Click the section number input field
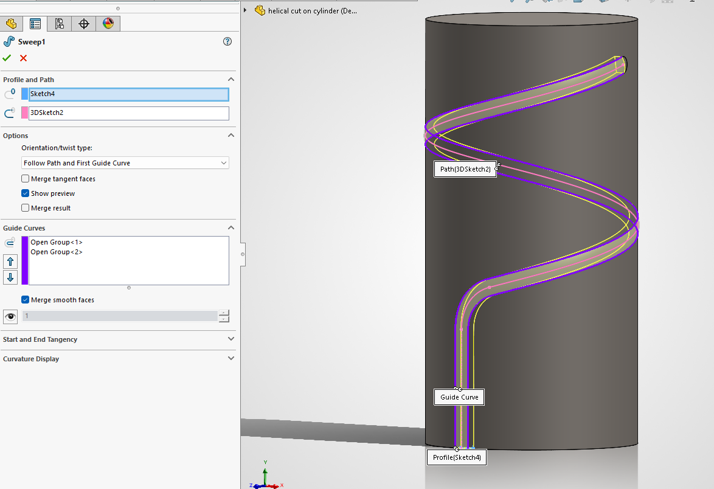The width and height of the screenshot is (714, 489). coord(120,316)
